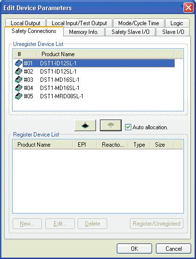The image size is (196, 259).
Task: Click the unregister list Product Name header
Action: coord(105,54)
